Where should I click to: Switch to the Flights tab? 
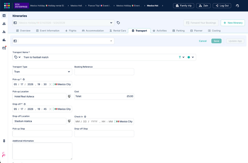pos(71,30)
